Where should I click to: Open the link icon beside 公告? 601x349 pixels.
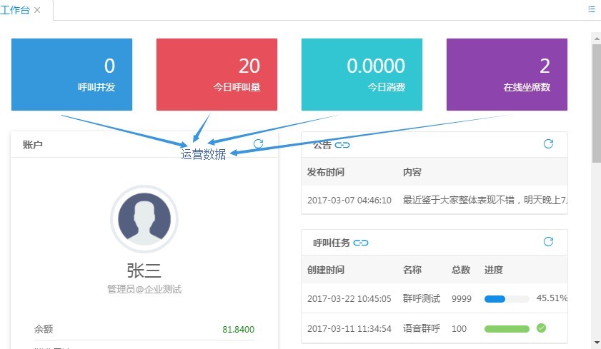342,145
